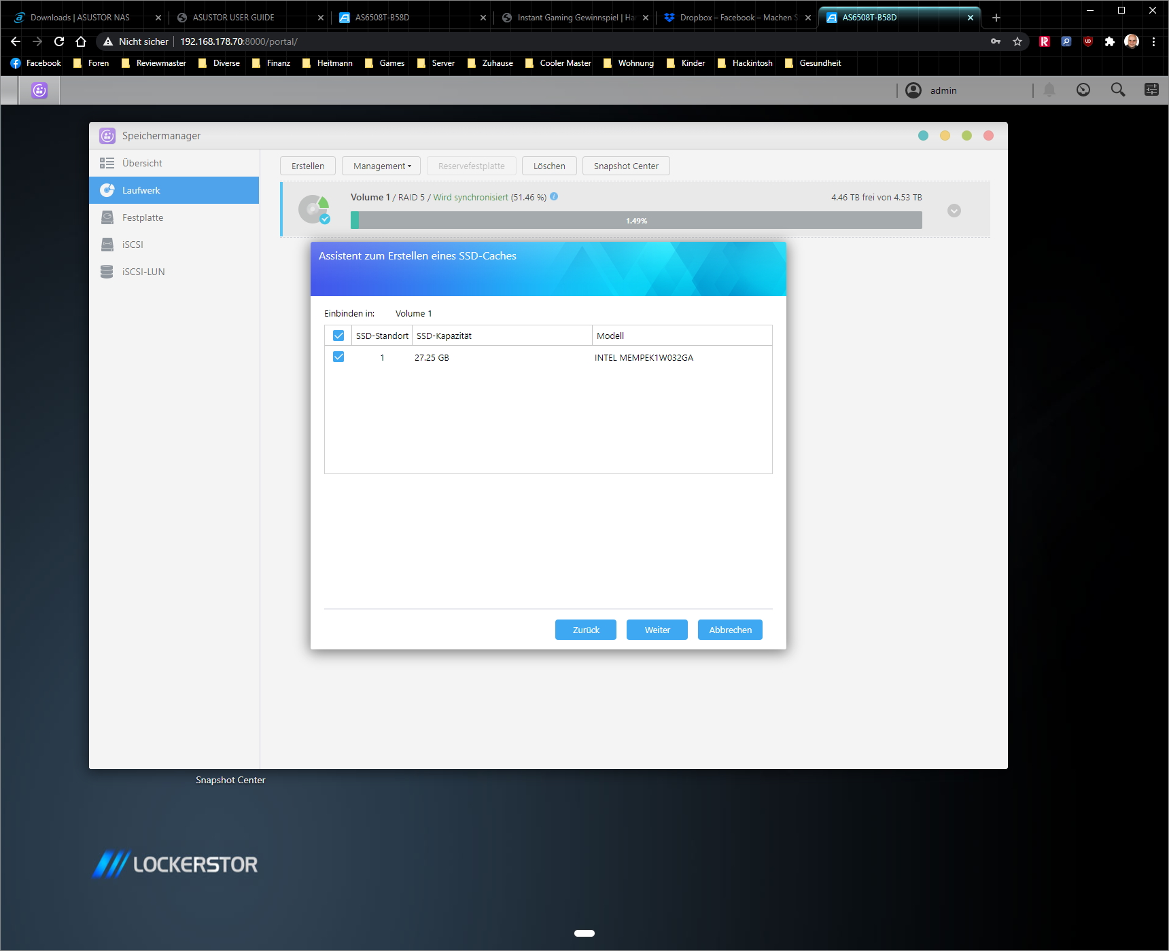Click the Speichermanager title bar icon

point(107,136)
